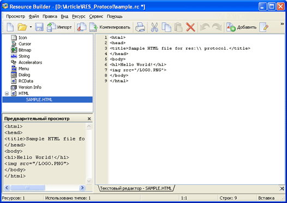The height and width of the screenshot is (203, 287).
Task: Close the Предварительный просмотр panel
Action: click(89, 119)
